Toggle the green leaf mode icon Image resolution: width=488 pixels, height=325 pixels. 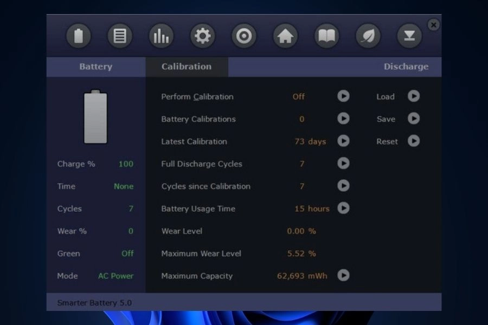tap(368, 36)
